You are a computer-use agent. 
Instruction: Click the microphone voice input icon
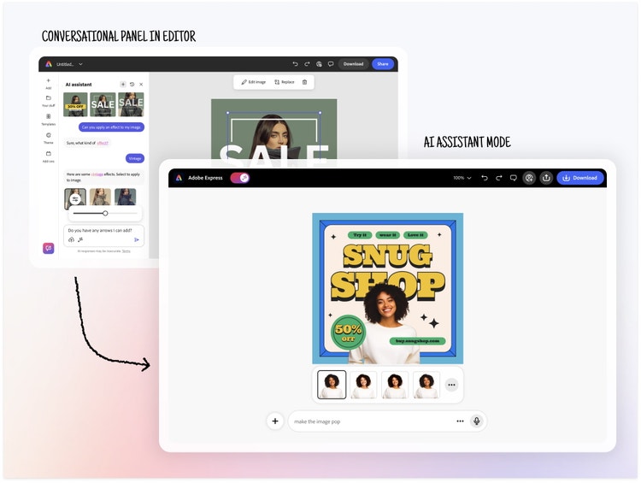point(477,421)
